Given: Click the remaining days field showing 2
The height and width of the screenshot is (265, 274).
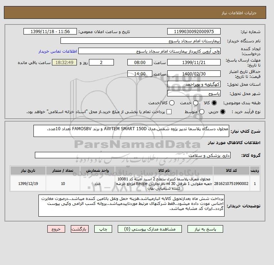Looking at the screenshot, I should click(x=101, y=62).
